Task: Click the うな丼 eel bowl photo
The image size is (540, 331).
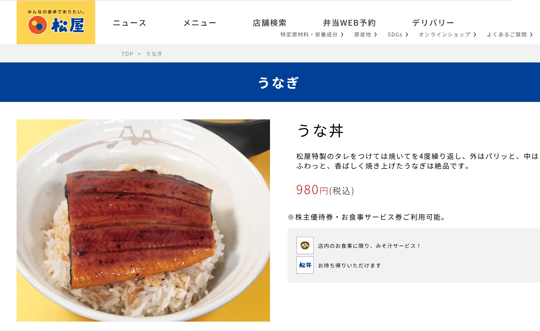Action: click(x=143, y=220)
